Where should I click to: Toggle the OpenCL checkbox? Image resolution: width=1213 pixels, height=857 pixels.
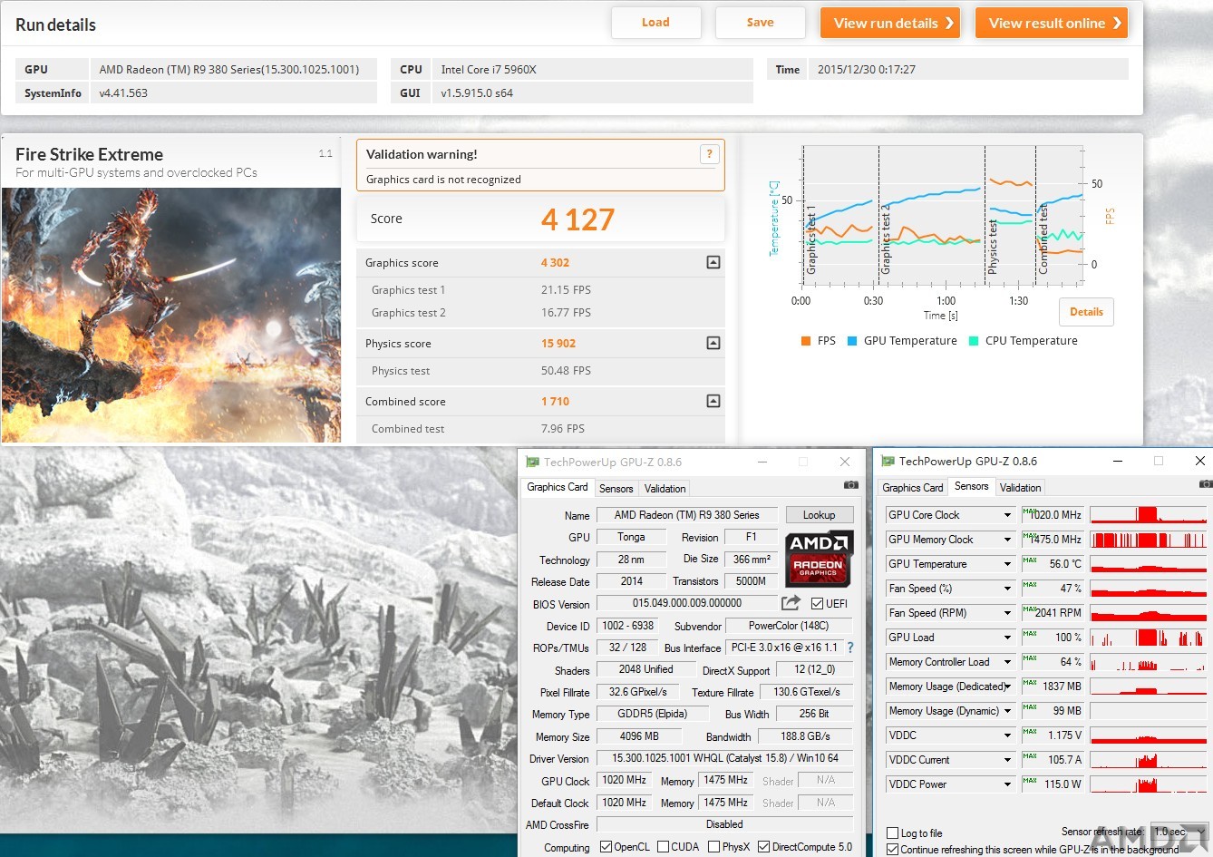point(606,847)
